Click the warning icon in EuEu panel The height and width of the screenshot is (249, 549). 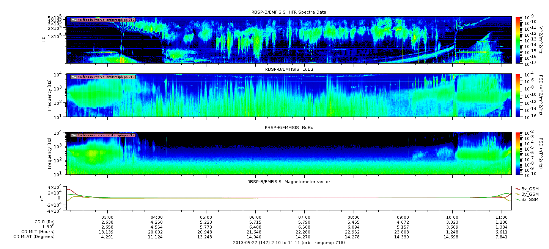[x=74, y=77]
